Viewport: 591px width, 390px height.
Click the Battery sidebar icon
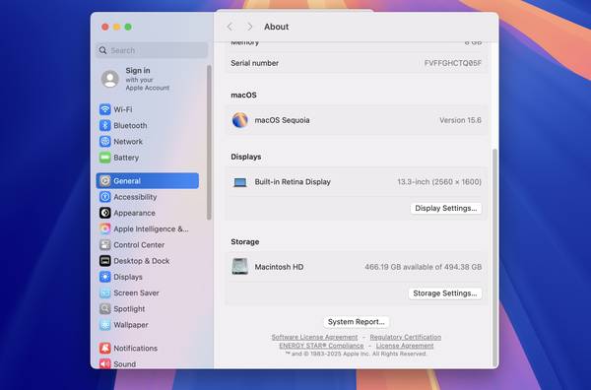point(105,158)
